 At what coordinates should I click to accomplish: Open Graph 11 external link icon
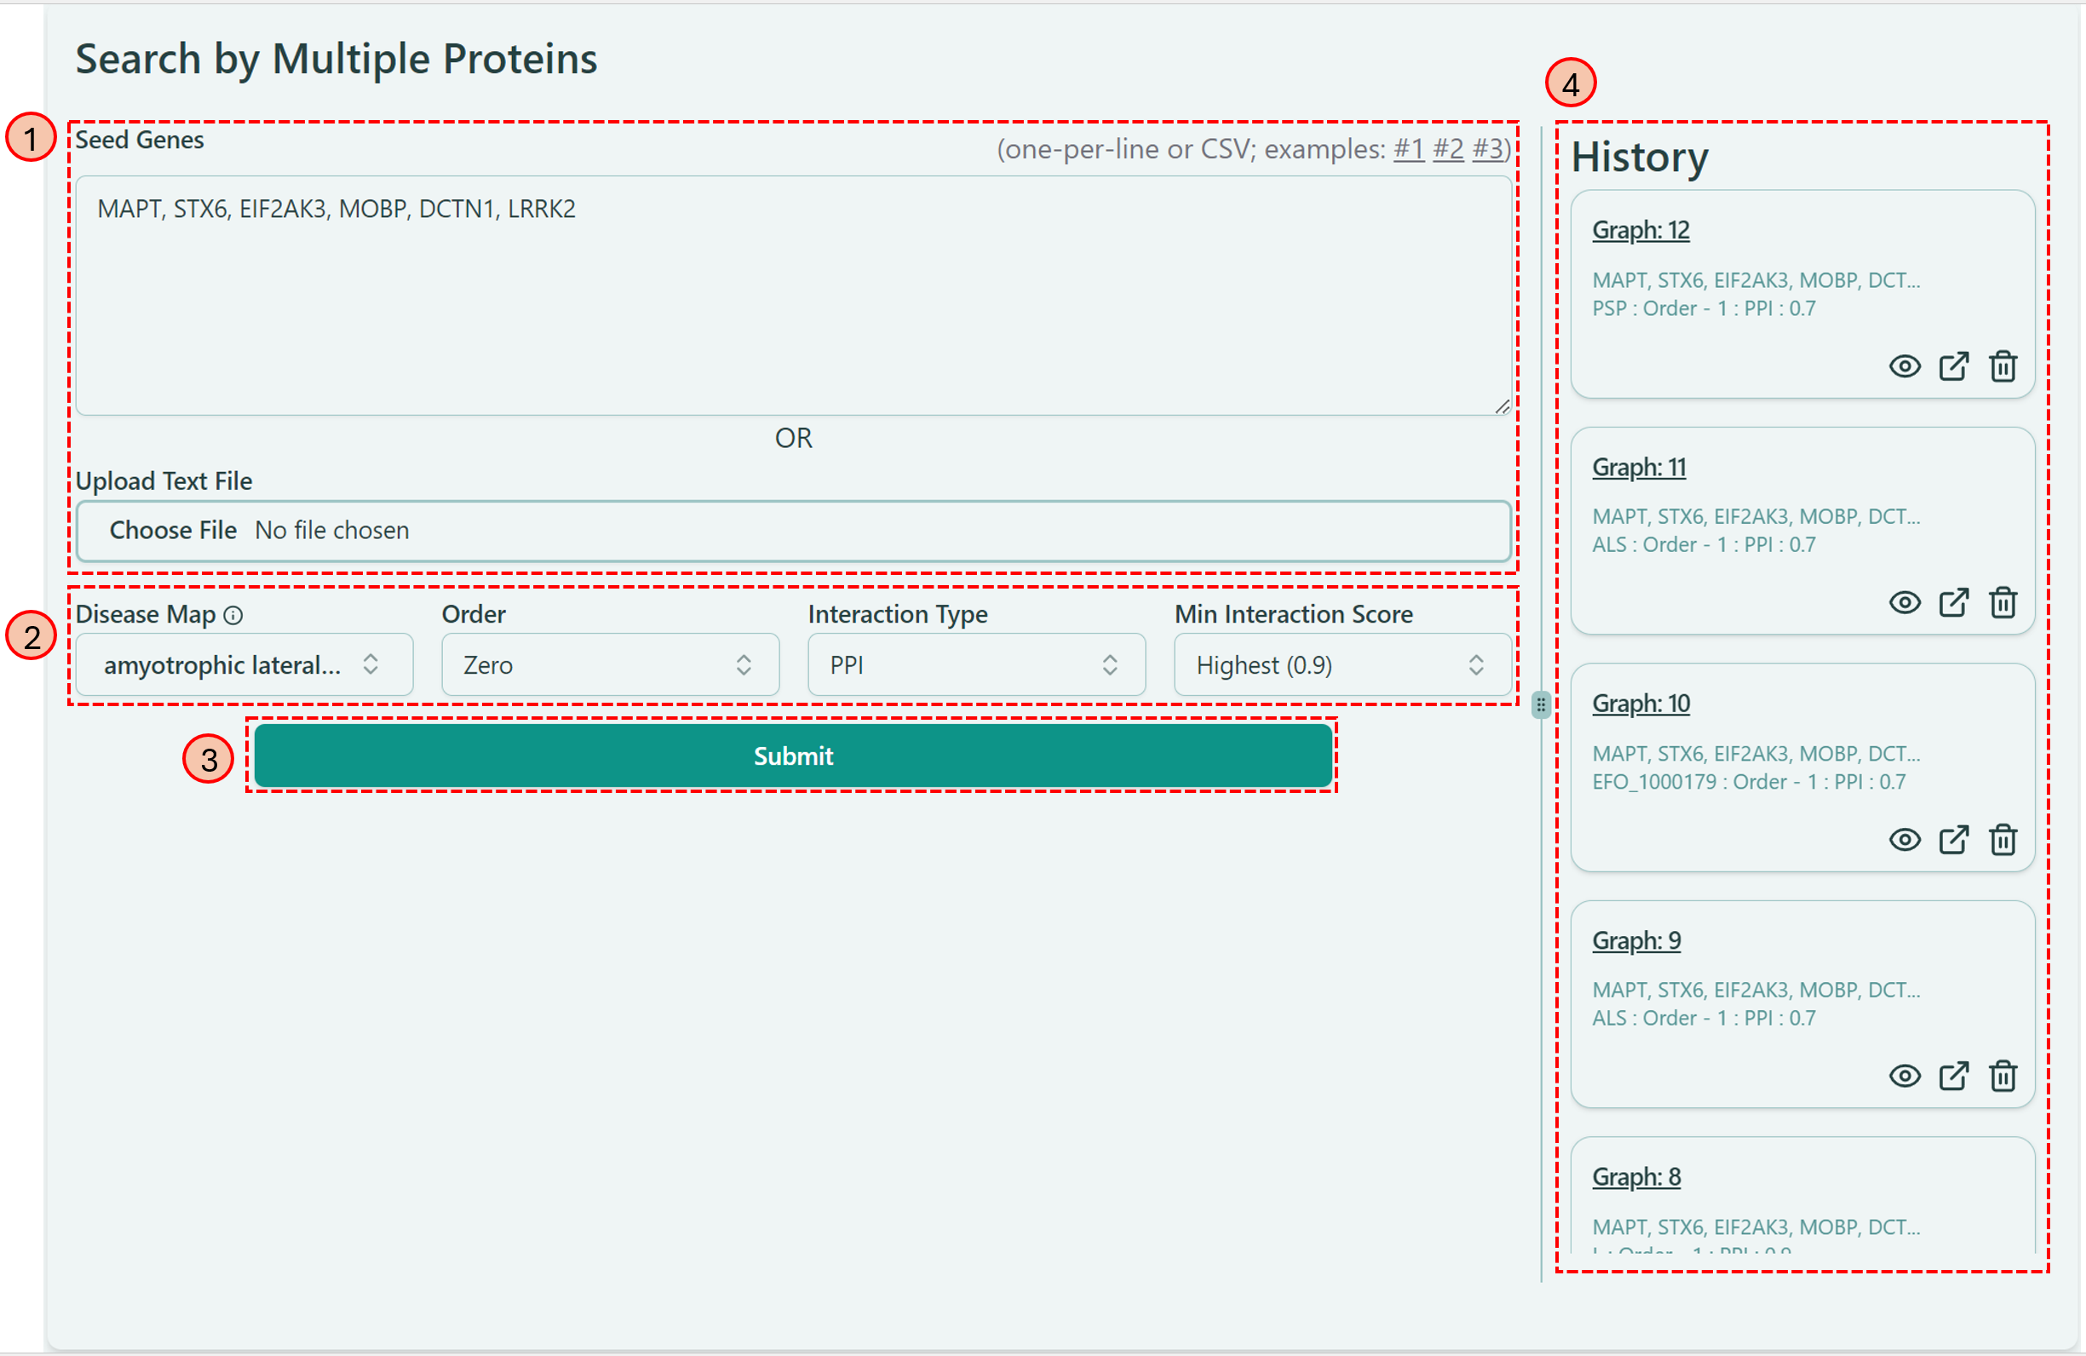pyautogui.click(x=1953, y=603)
